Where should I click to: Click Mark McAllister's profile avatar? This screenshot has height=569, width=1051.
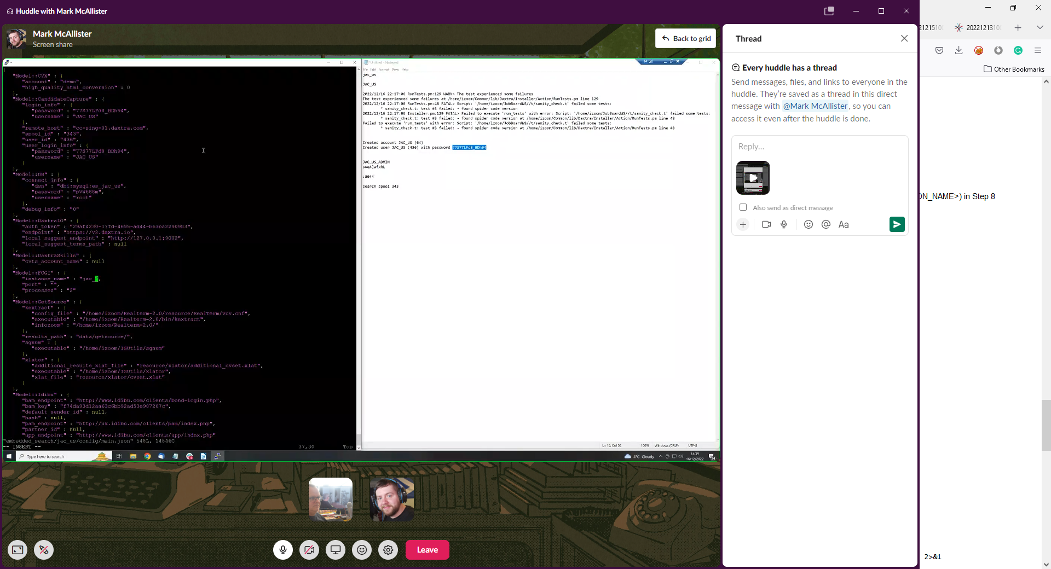(x=16, y=39)
